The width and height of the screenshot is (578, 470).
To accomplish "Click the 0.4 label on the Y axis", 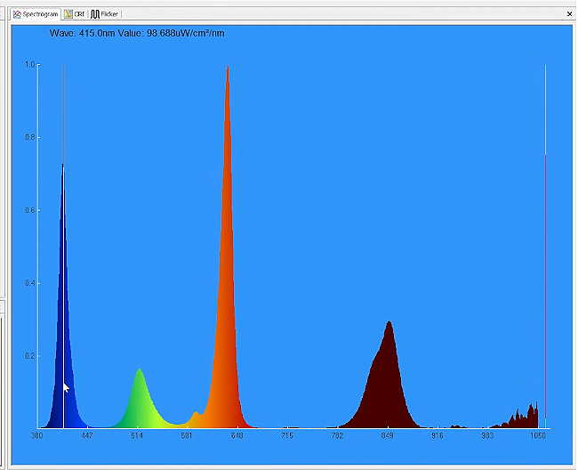I will click(30, 283).
